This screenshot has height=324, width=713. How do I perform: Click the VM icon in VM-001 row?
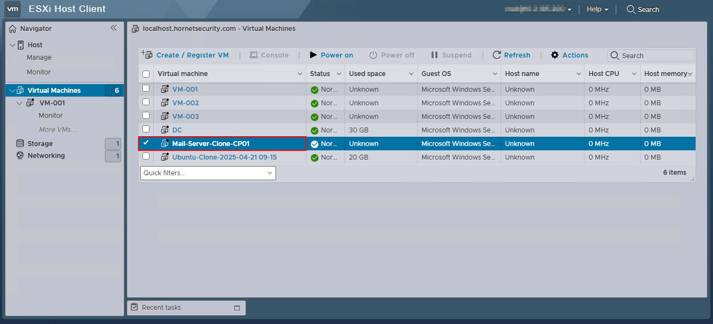point(165,90)
